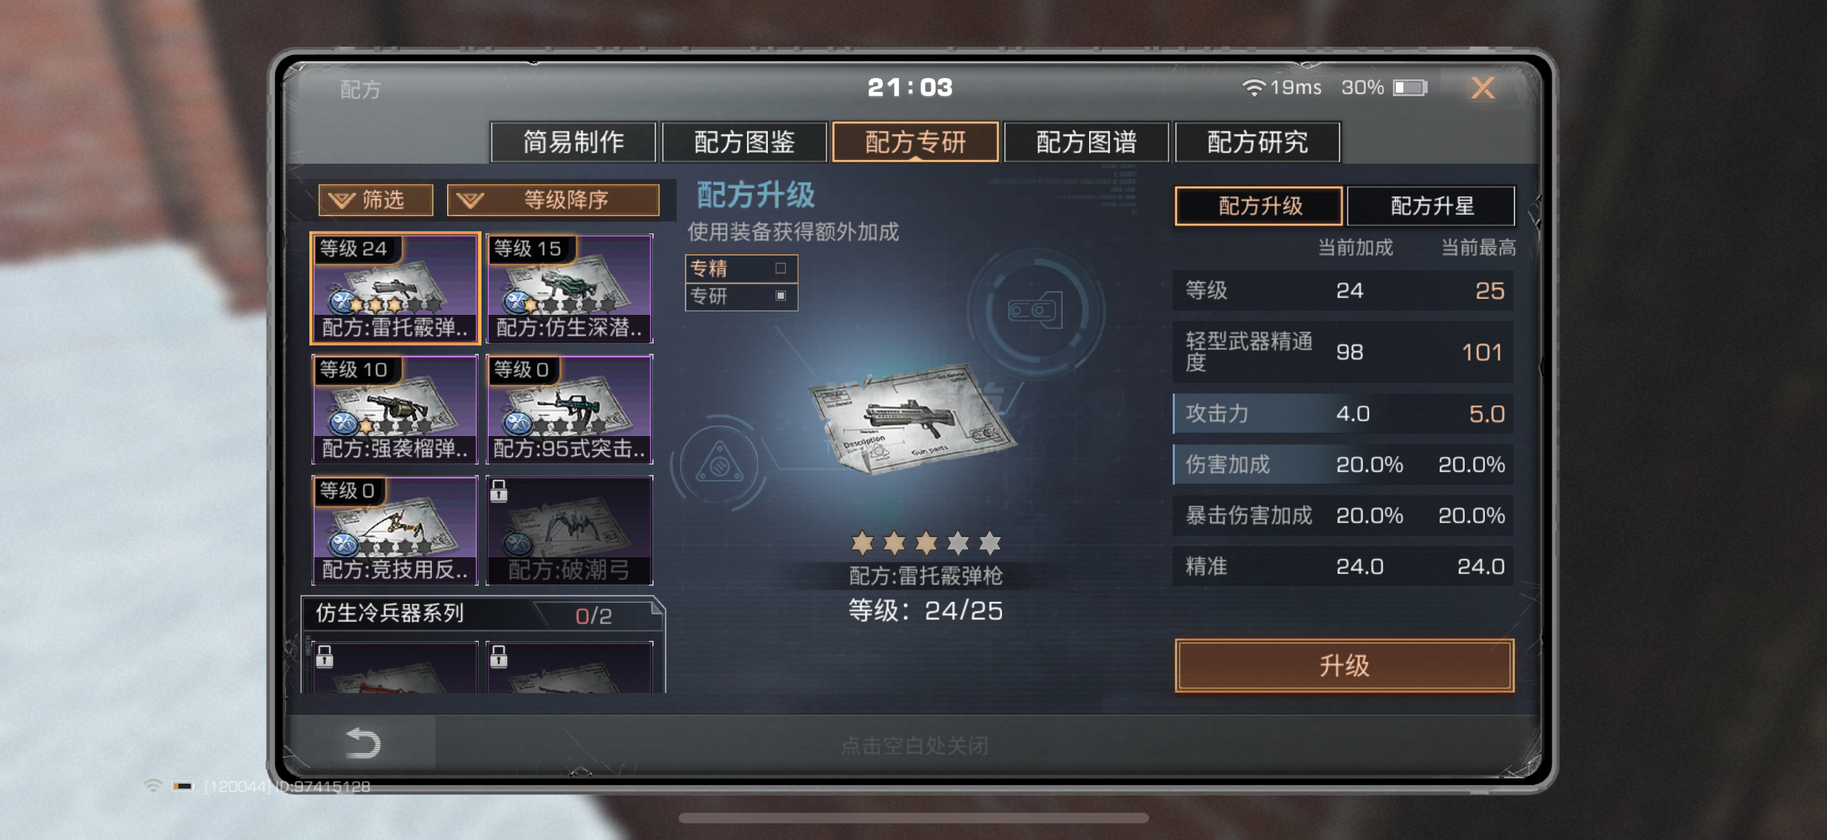Select the 配方升级 button
Viewport: 1827px width, 840px height.
click(1259, 205)
